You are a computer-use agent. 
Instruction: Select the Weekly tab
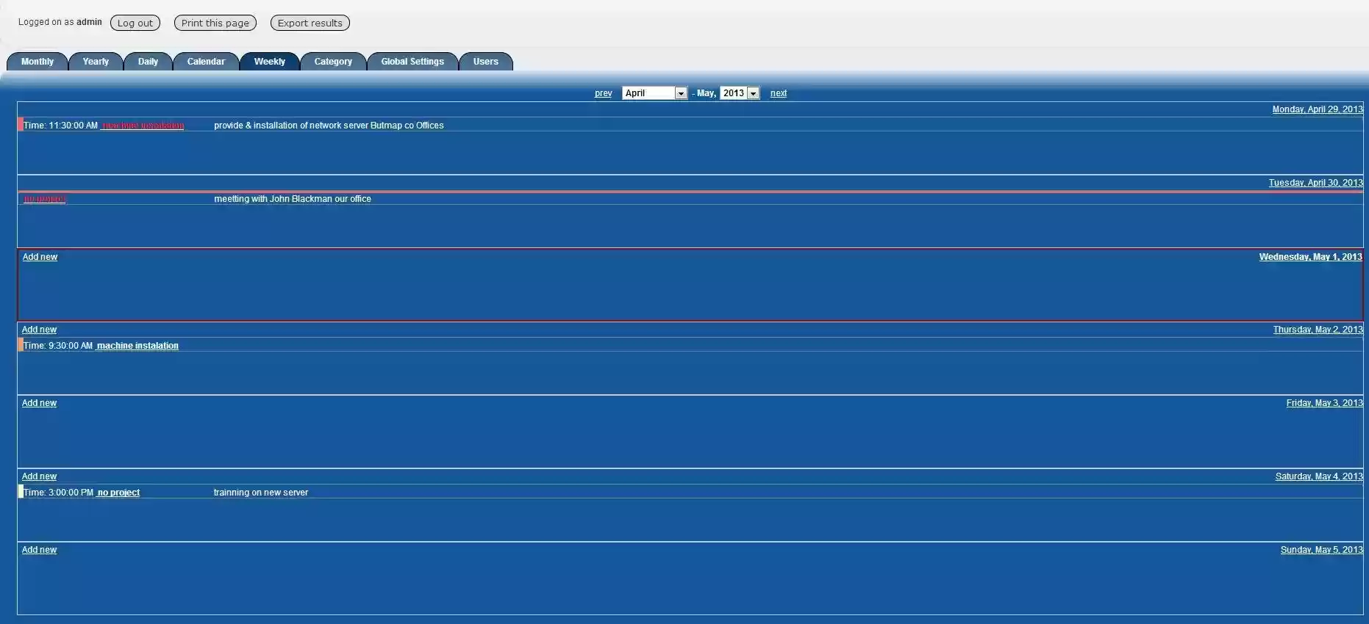click(270, 62)
